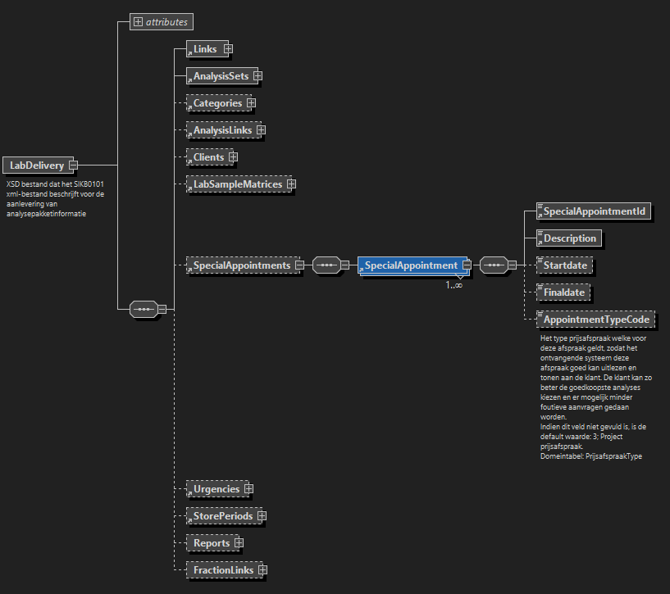Collapse the SpecialAppointments minus icon
This screenshot has width=670, height=594.
pos(299,265)
